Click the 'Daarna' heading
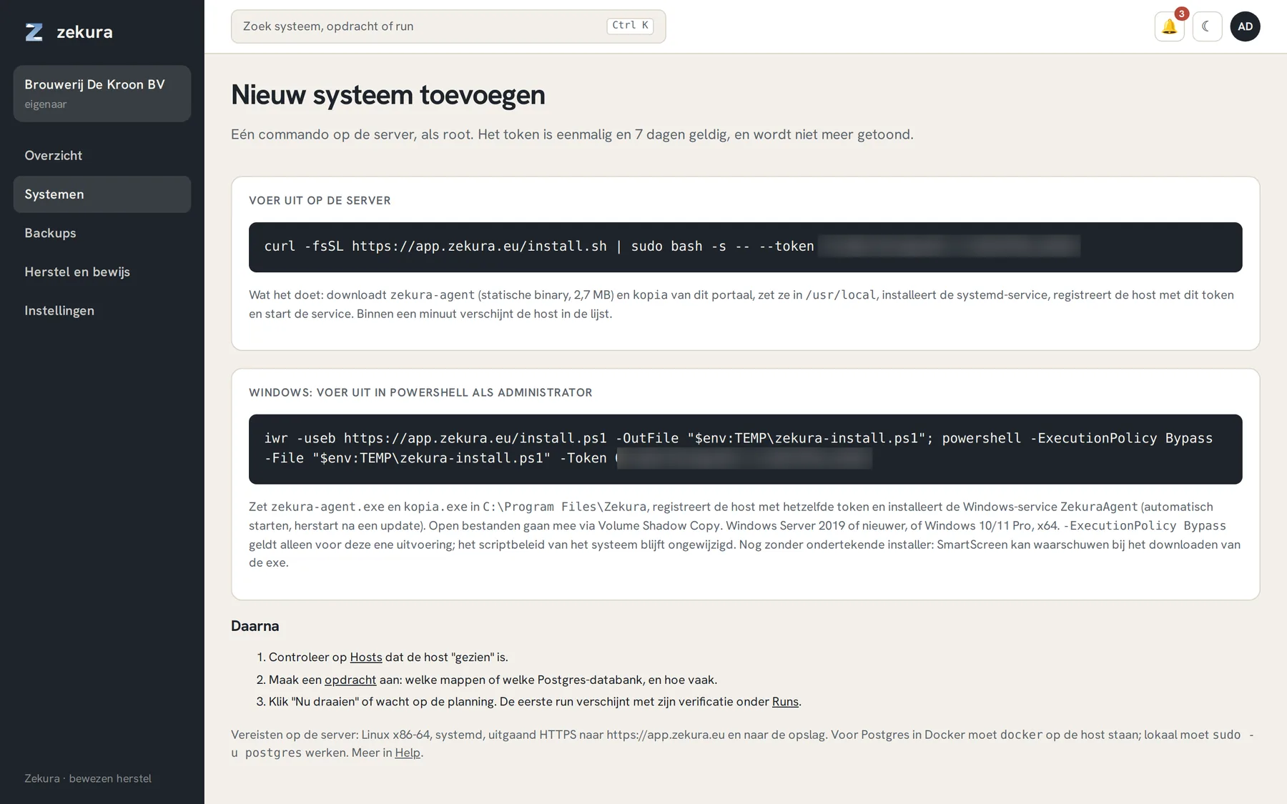The width and height of the screenshot is (1287, 804). pyautogui.click(x=255, y=626)
